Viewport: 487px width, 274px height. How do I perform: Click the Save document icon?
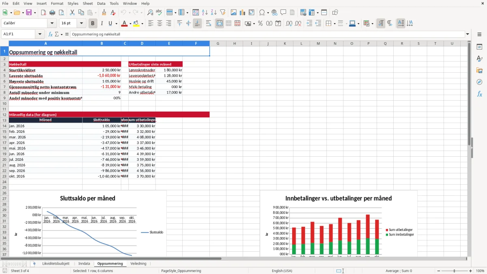pyautogui.click(x=29, y=13)
